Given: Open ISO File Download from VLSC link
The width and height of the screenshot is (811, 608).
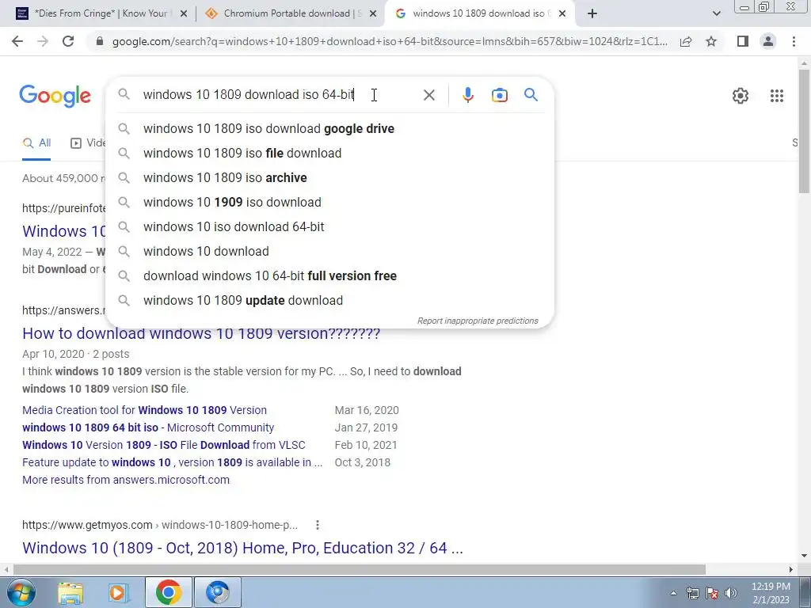Looking at the screenshot, I should click(163, 445).
